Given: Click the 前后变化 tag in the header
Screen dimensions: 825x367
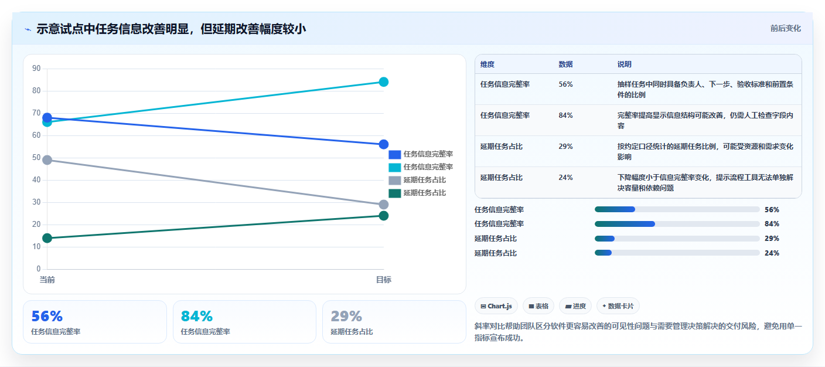Looking at the screenshot, I should coord(785,28).
